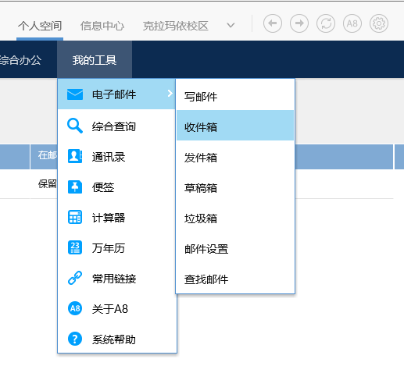Select the 个人空间 tab
The height and width of the screenshot is (366, 404).
point(40,26)
